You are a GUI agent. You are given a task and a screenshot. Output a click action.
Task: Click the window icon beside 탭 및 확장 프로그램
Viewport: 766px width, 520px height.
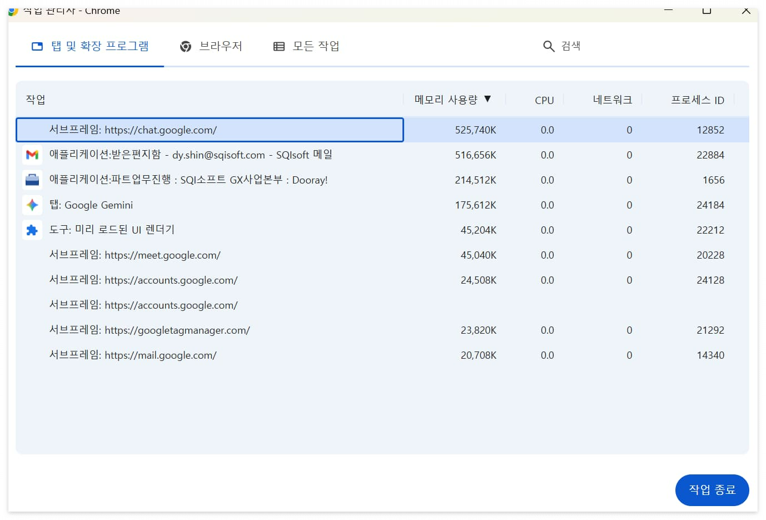point(37,47)
